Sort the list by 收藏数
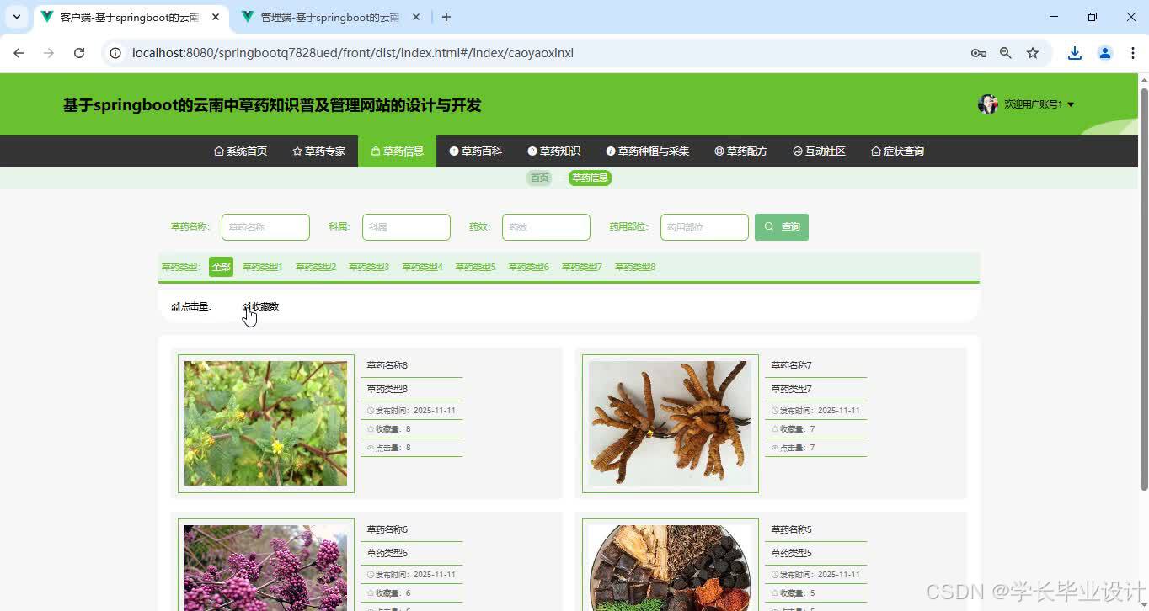 260,306
